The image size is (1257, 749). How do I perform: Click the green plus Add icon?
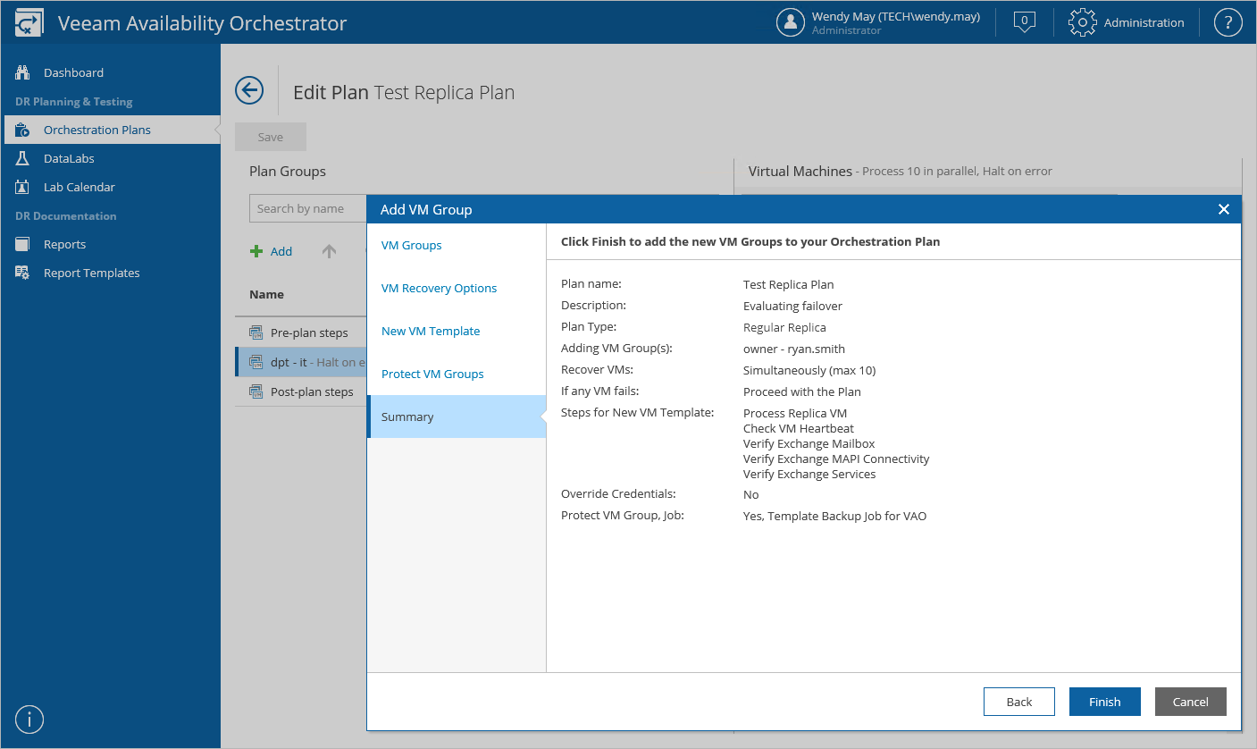(256, 251)
